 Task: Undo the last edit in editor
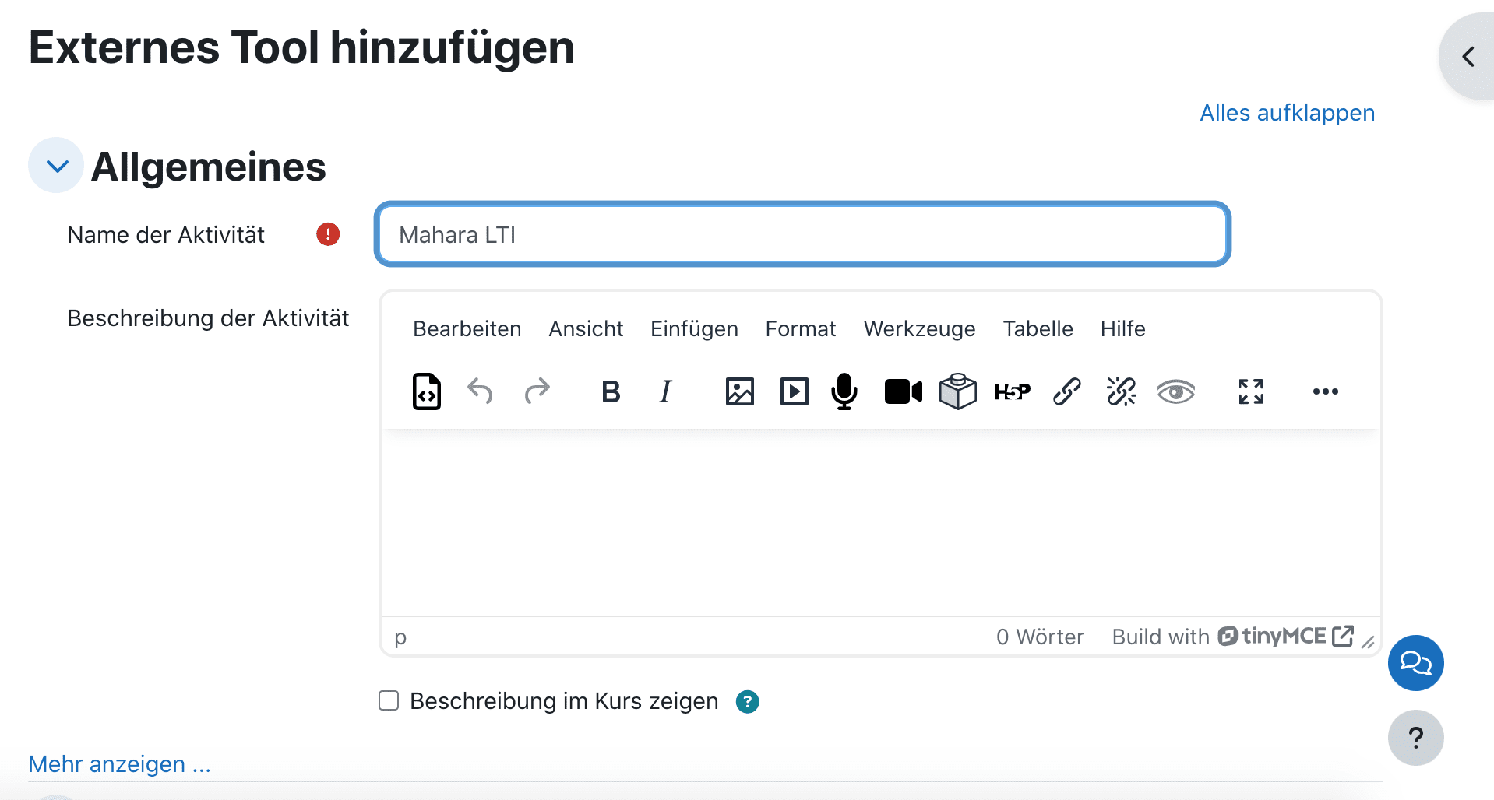(x=480, y=391)
